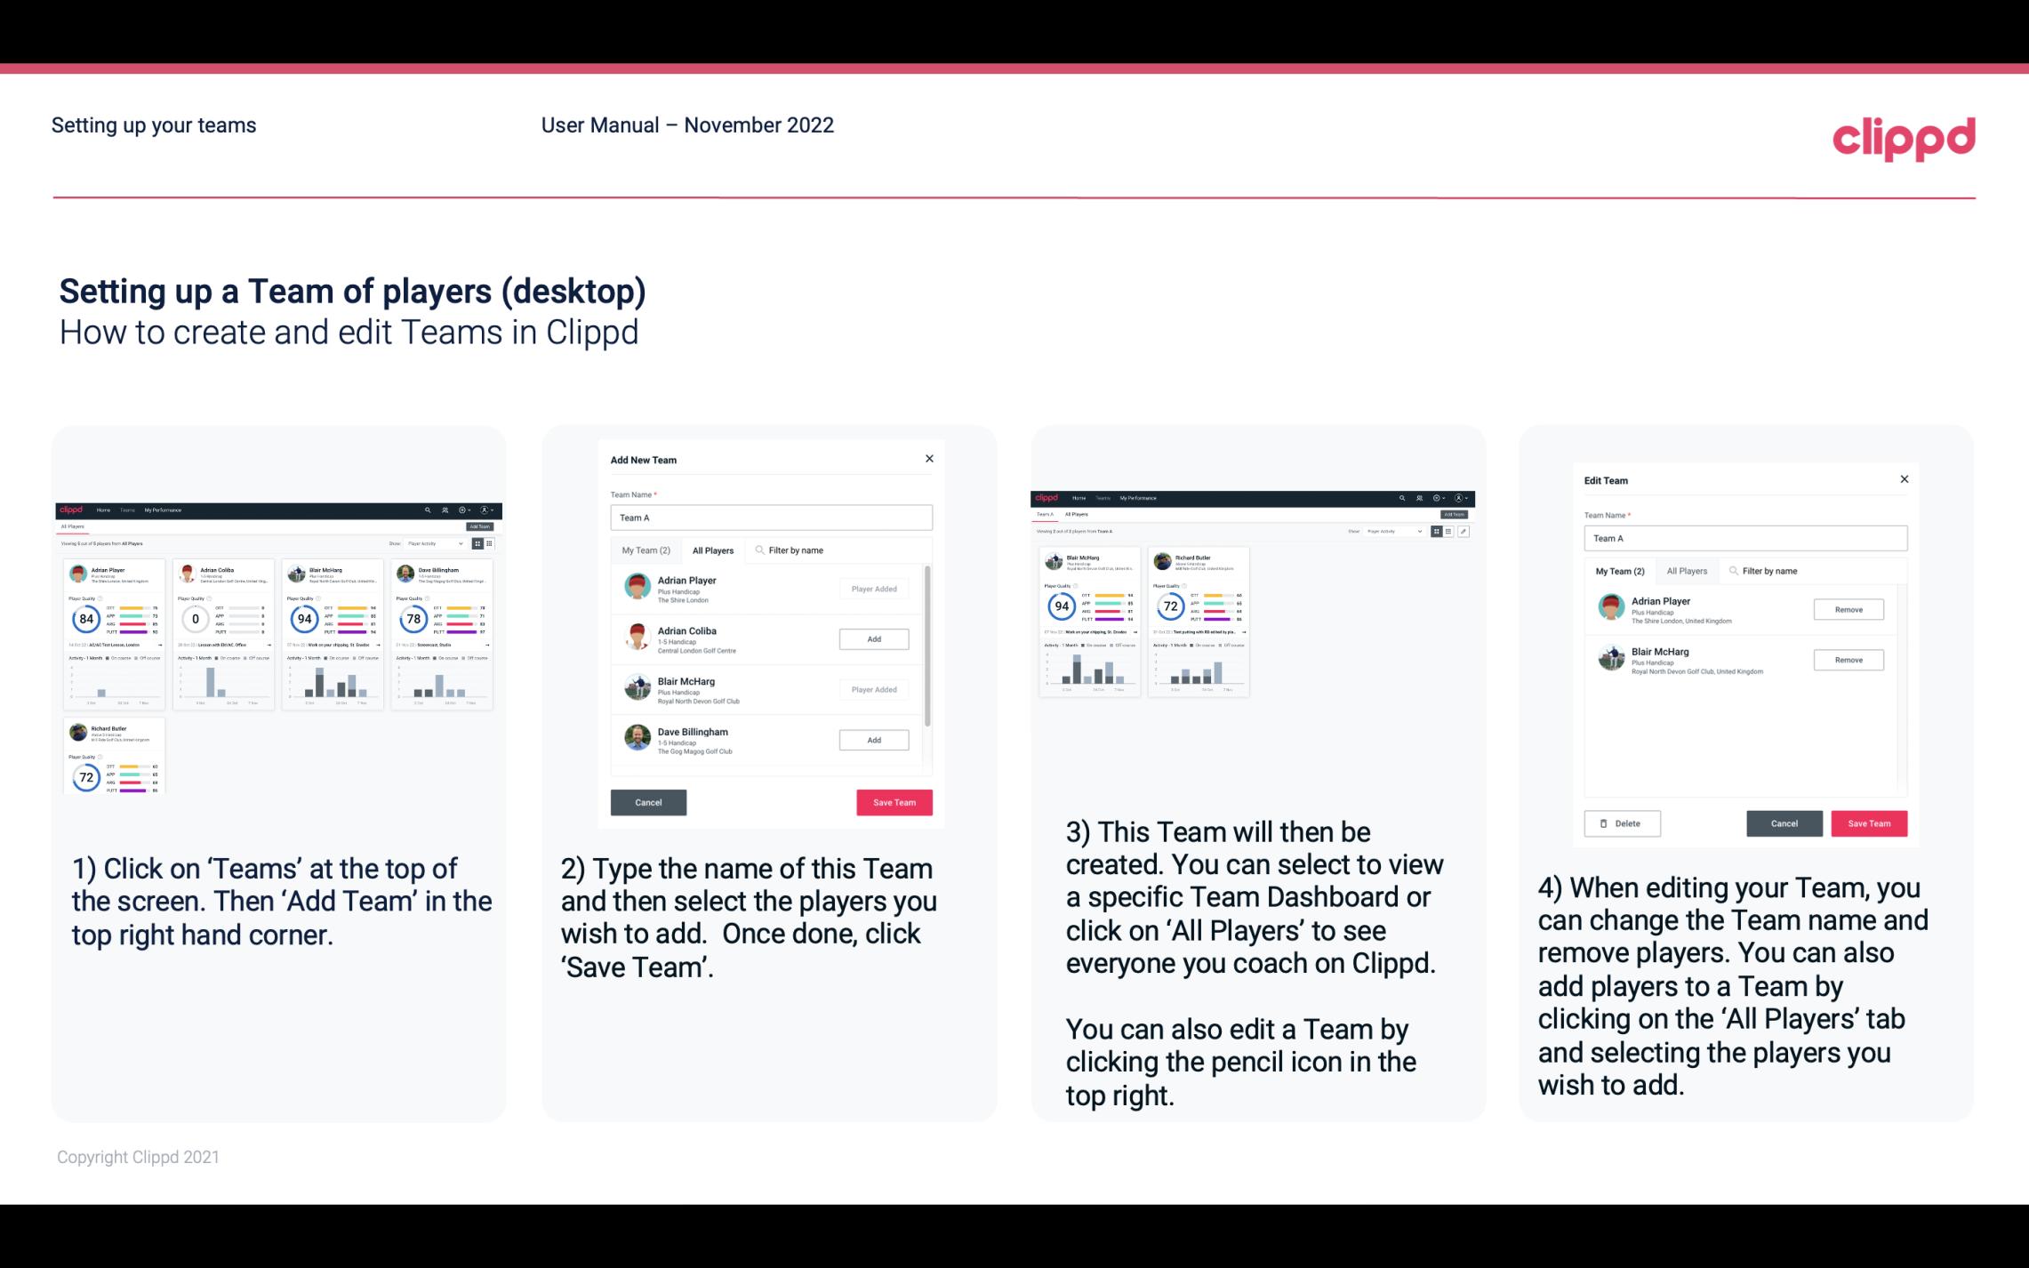Select the My Team tab in Add New Team
Screen dimensions: 2029x1268
tap(645, 550)
